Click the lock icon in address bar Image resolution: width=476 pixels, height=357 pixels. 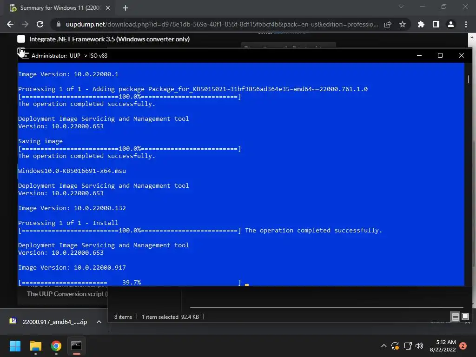(59, 24)
